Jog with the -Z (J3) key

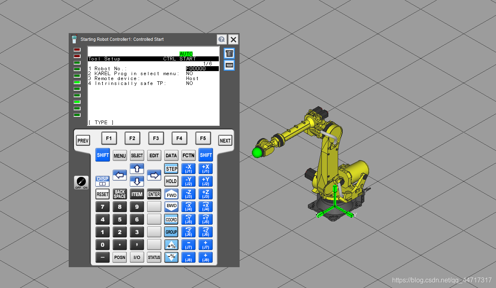tap(189, 194)
